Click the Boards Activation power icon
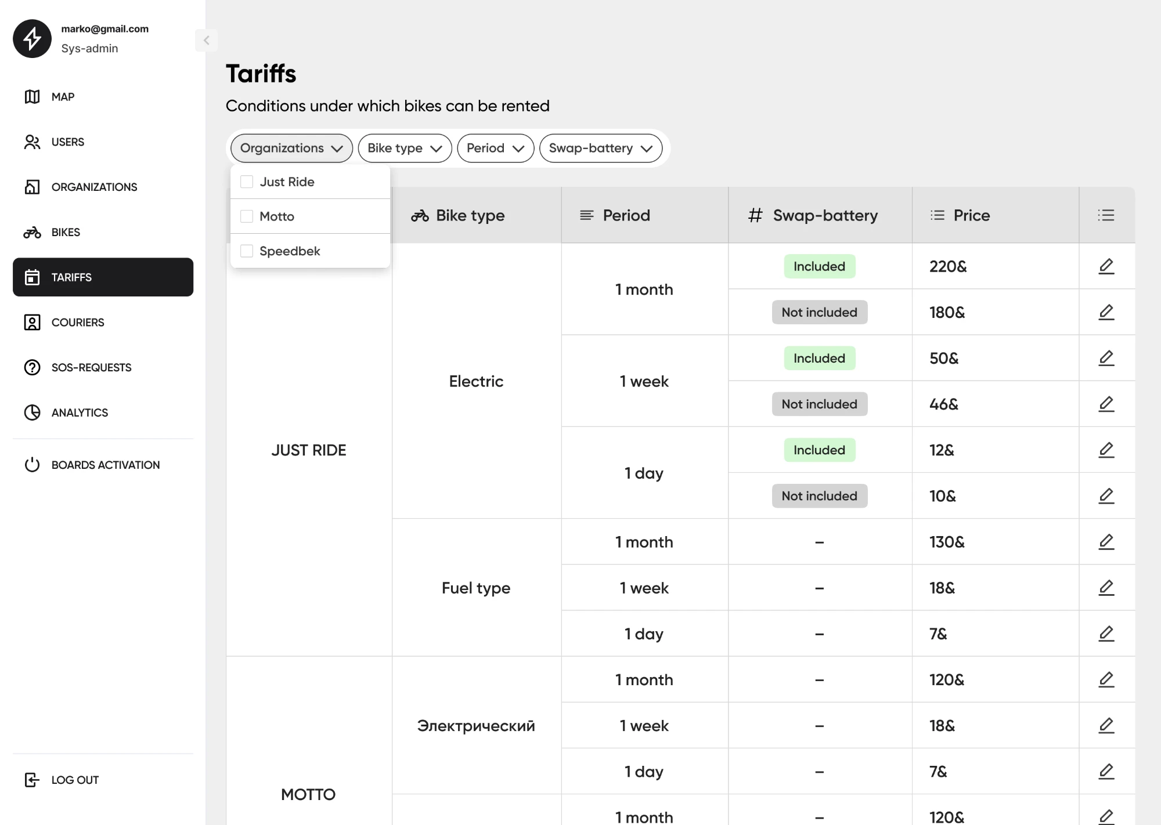The image size is (1161, 825). pos(32,465)
